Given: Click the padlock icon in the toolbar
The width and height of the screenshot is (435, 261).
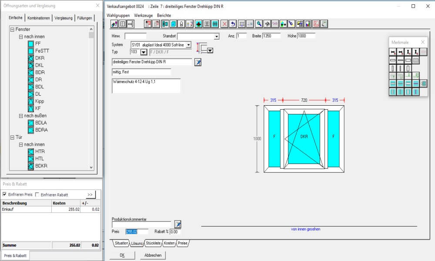Looking at the screenshot, I should (181, 24).
